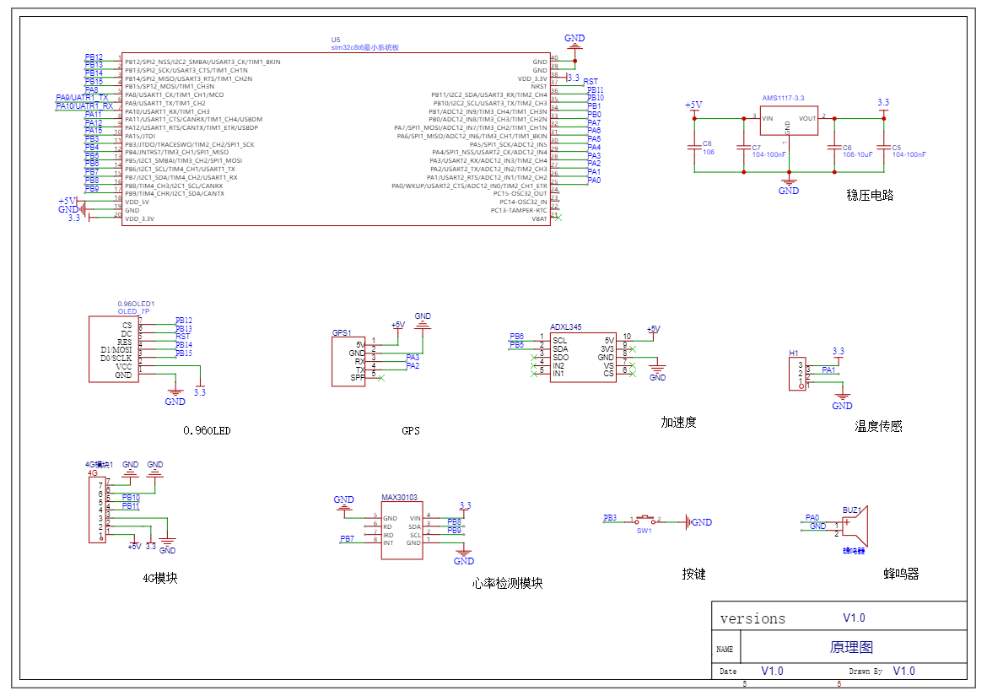
Task: Click the PC13-TAMPER-RTC pin name
Action: point(519,210)
